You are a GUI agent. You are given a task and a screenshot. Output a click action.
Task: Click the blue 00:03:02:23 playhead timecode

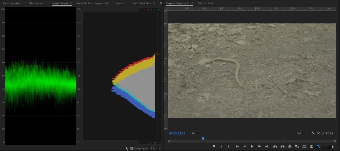pos(177,133)
